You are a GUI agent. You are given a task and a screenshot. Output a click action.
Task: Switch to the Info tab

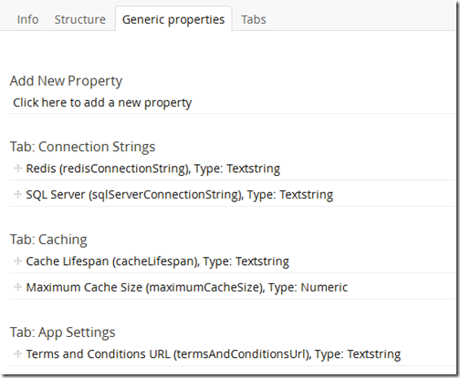pyautogui.click(x=27, y=20)
